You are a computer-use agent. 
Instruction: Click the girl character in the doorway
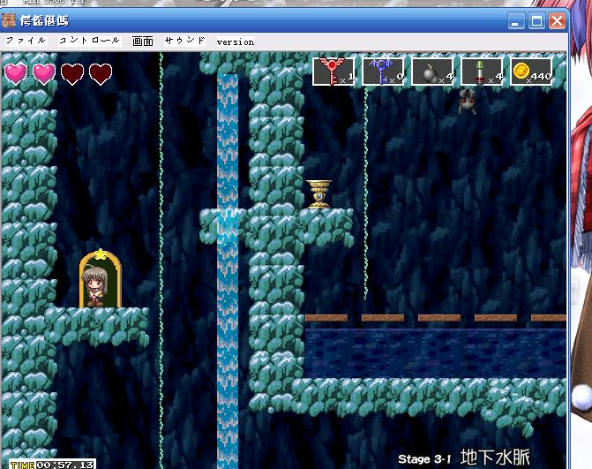click(x=94, y=286)
